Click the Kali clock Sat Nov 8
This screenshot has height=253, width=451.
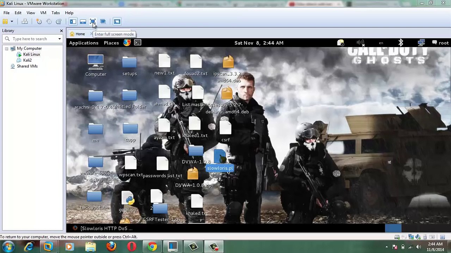coord(259,43)
